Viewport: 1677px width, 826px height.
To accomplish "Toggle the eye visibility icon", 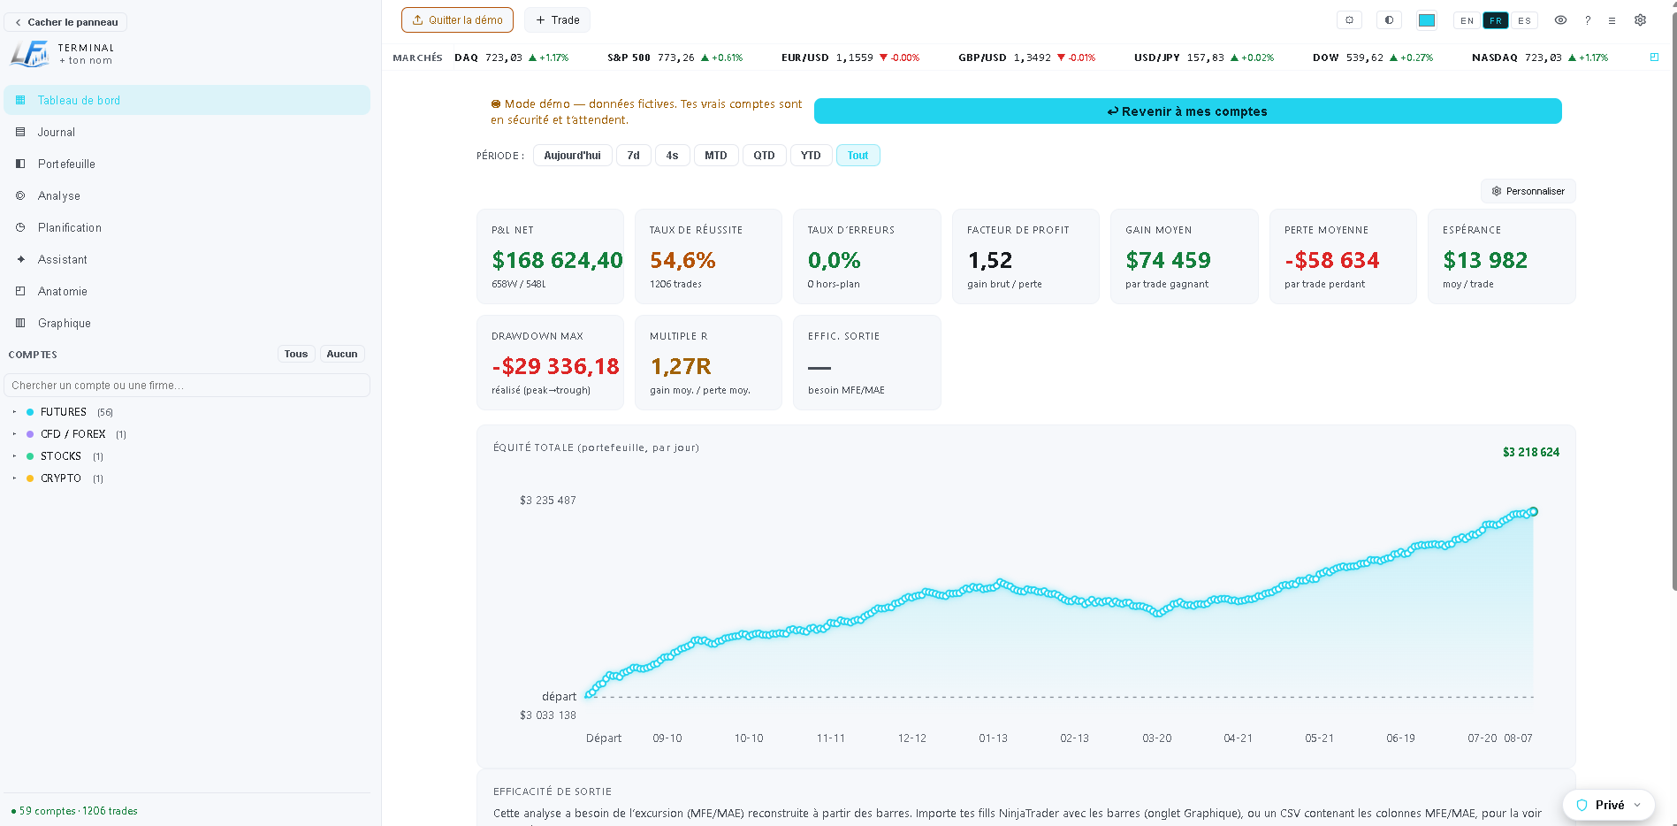I will [1561, 19].
